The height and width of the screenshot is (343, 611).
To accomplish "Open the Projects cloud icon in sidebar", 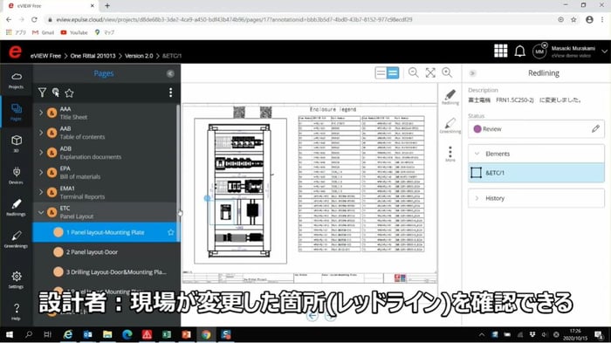I will click(16, 80).
